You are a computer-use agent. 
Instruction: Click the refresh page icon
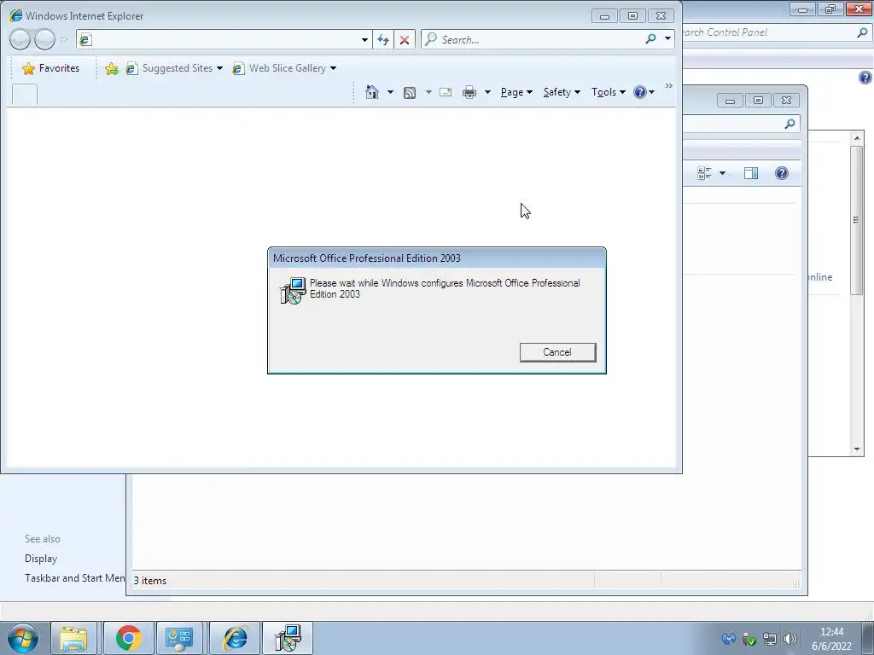coord(383,39)
